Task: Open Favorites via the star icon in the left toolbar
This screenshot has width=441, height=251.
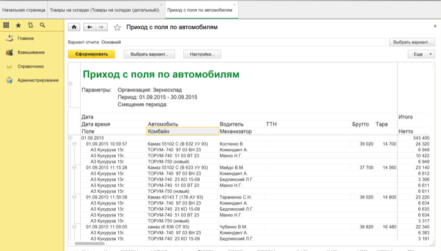Action: pyautogui.click(x=18, y=25)
